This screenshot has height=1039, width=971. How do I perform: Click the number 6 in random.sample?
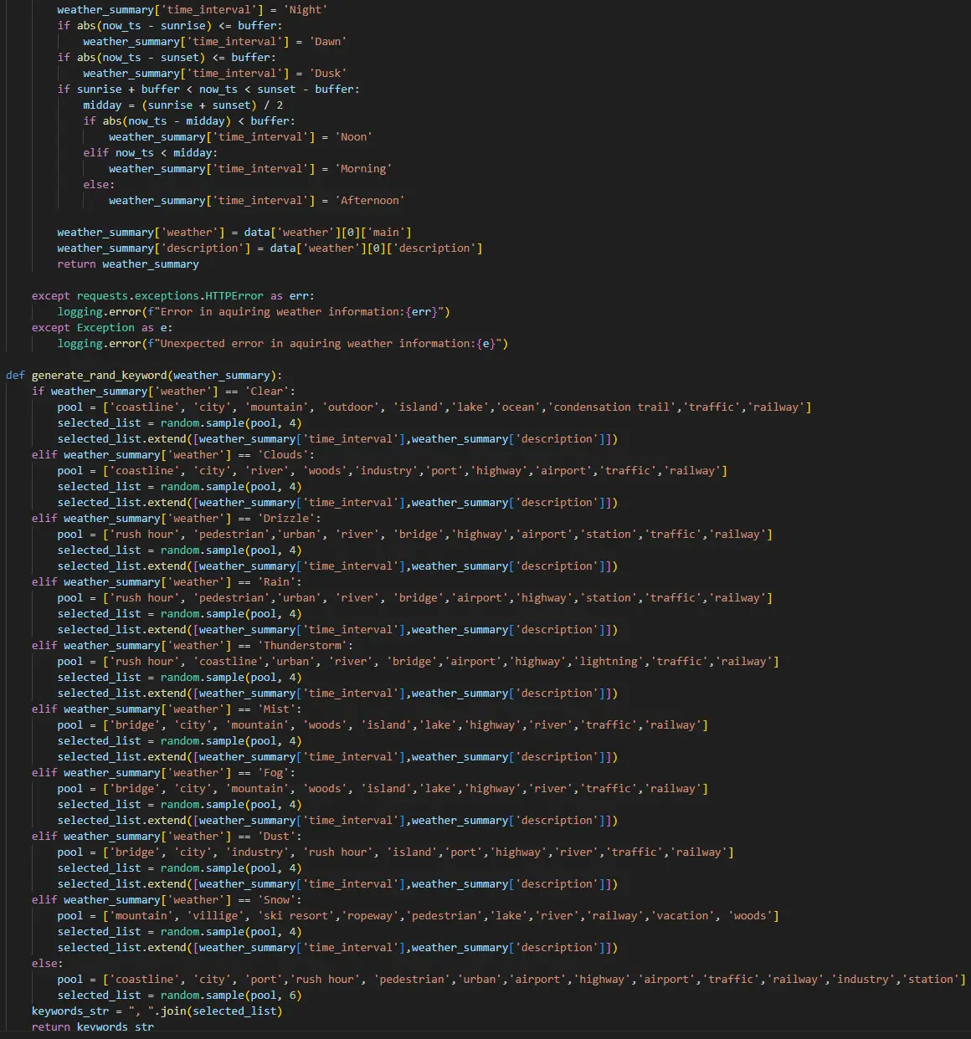click(295, 995)
